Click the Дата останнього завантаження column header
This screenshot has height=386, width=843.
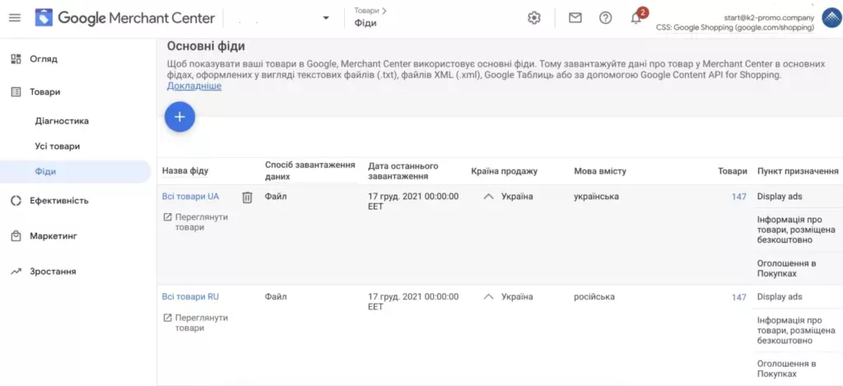pos(403,170)
